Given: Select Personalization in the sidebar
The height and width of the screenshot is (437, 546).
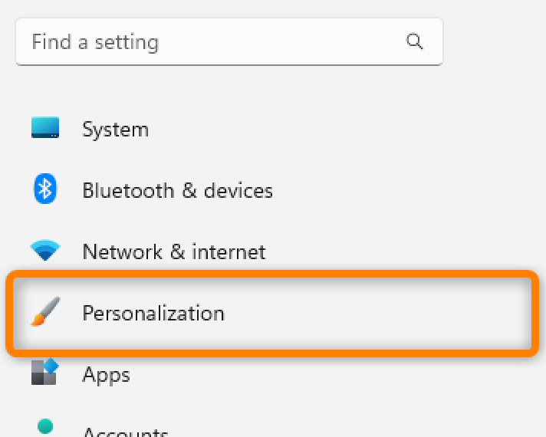Looking at the screenshot, I should [x=153, y=313].
